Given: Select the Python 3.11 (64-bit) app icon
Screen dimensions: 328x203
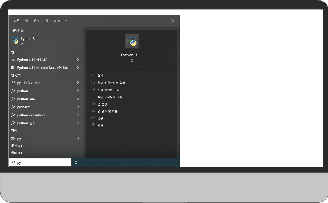Looking at the screenshot, I should [13, 59].
